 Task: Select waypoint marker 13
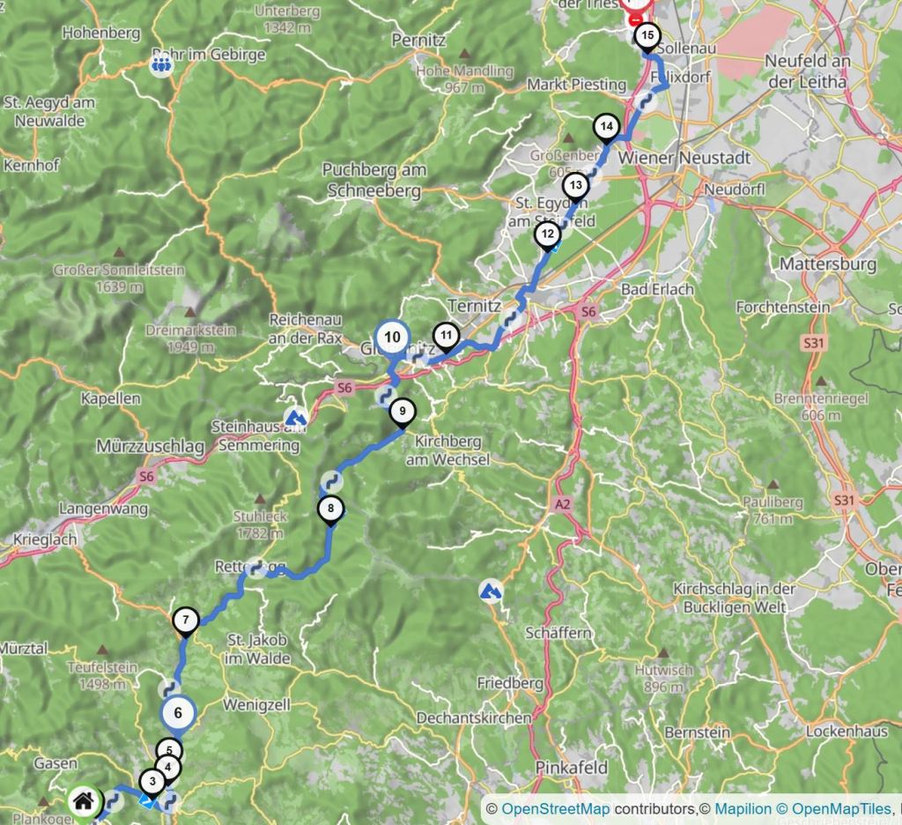pos(576,187)
